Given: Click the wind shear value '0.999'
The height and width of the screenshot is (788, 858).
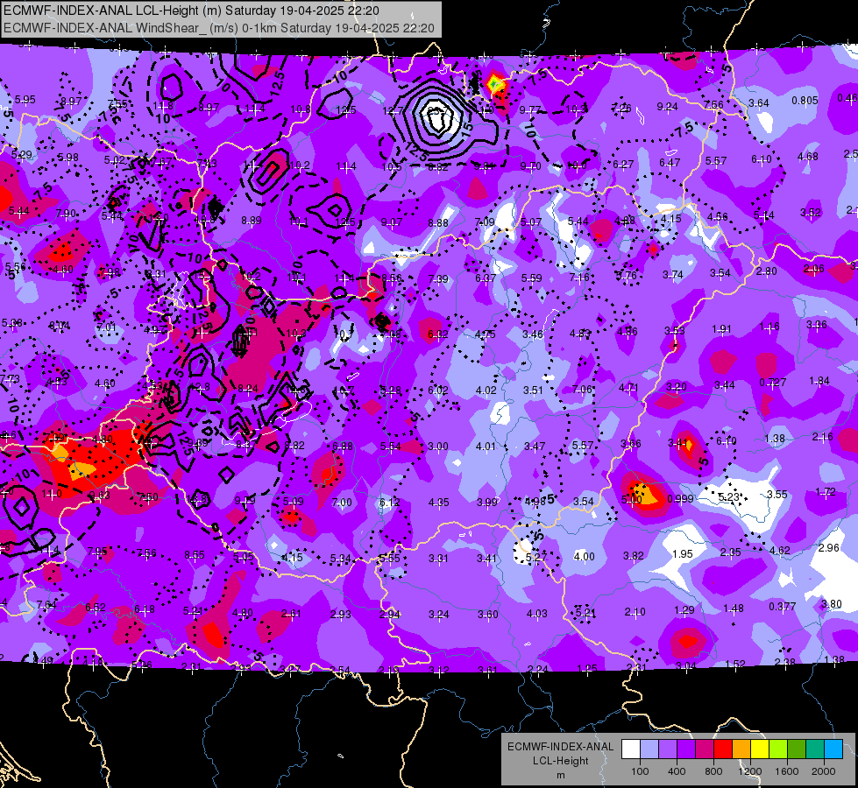Looking at the screenshot, I should click(681, 499).
